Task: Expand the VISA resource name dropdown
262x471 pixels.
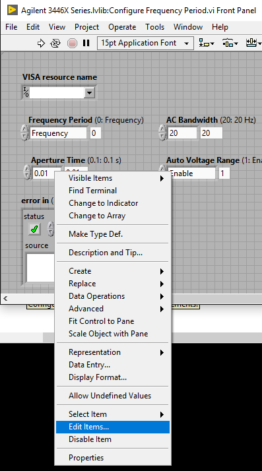Action: (89, 92)
